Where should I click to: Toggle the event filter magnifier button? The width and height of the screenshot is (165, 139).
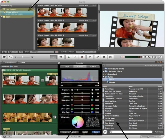[x=21, y=52]
